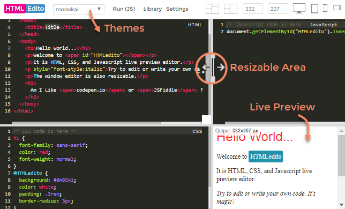Click the preview pane scroll up arrow
Viewport: 345px width, 209px height.
(x=341, y=131)
